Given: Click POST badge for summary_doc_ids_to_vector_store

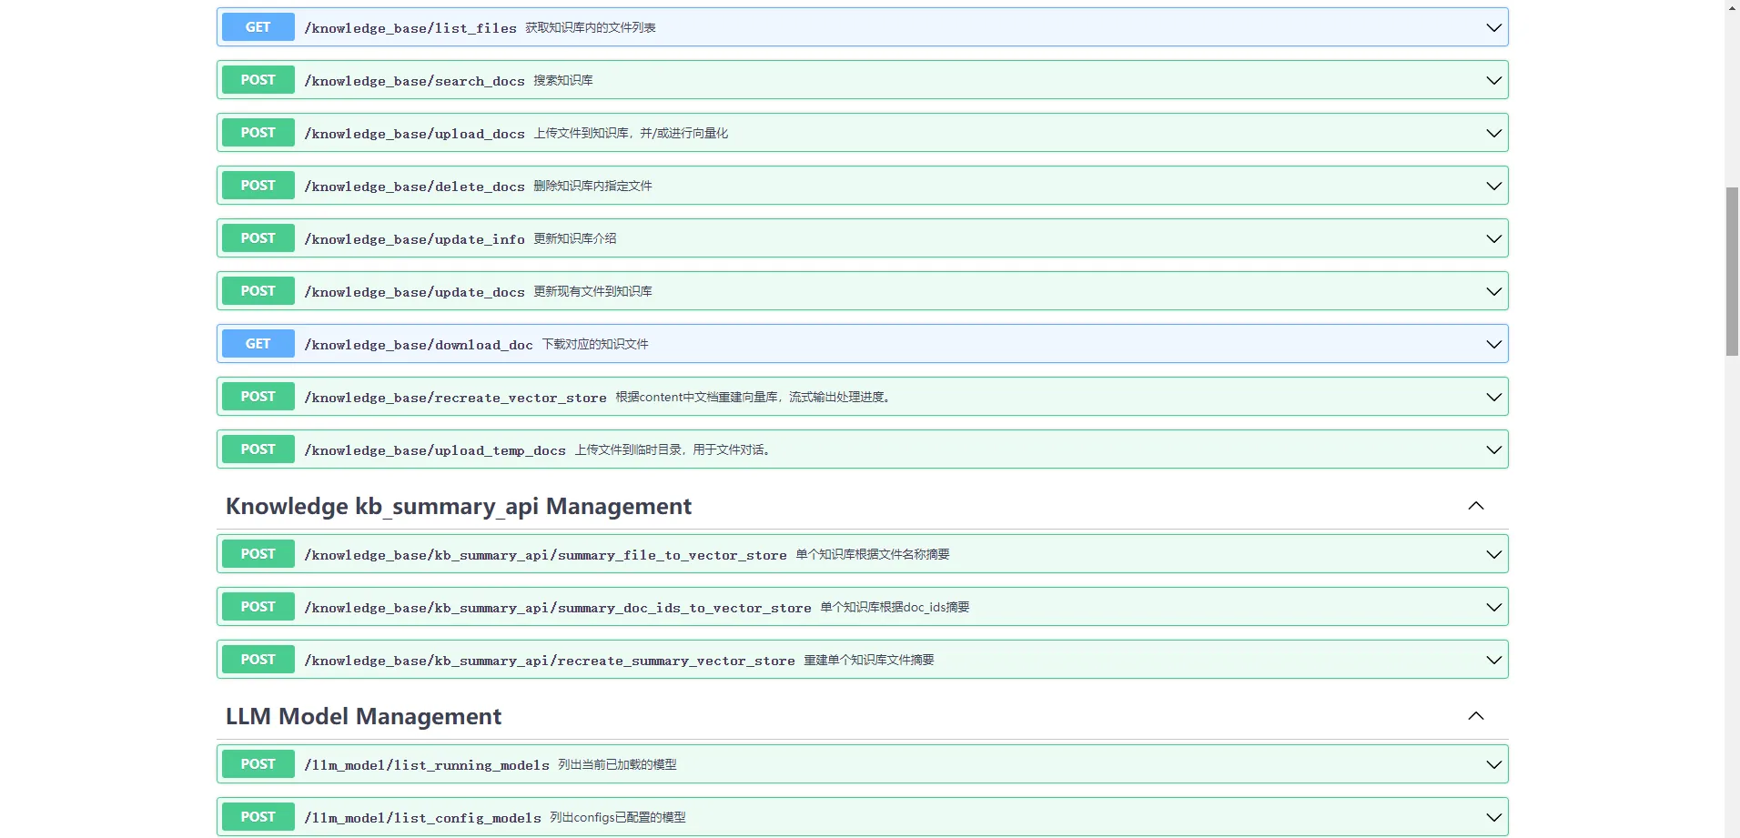Looking at the screenshot, I should [x=258, y=607].
